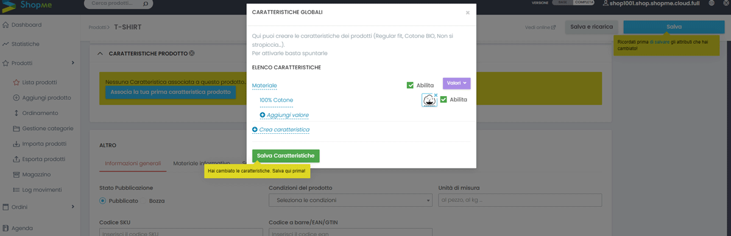The width and height of the screenshot is (731, 236).
Task: Expand the Prodotti menu chevron
Action: (73, 63)
